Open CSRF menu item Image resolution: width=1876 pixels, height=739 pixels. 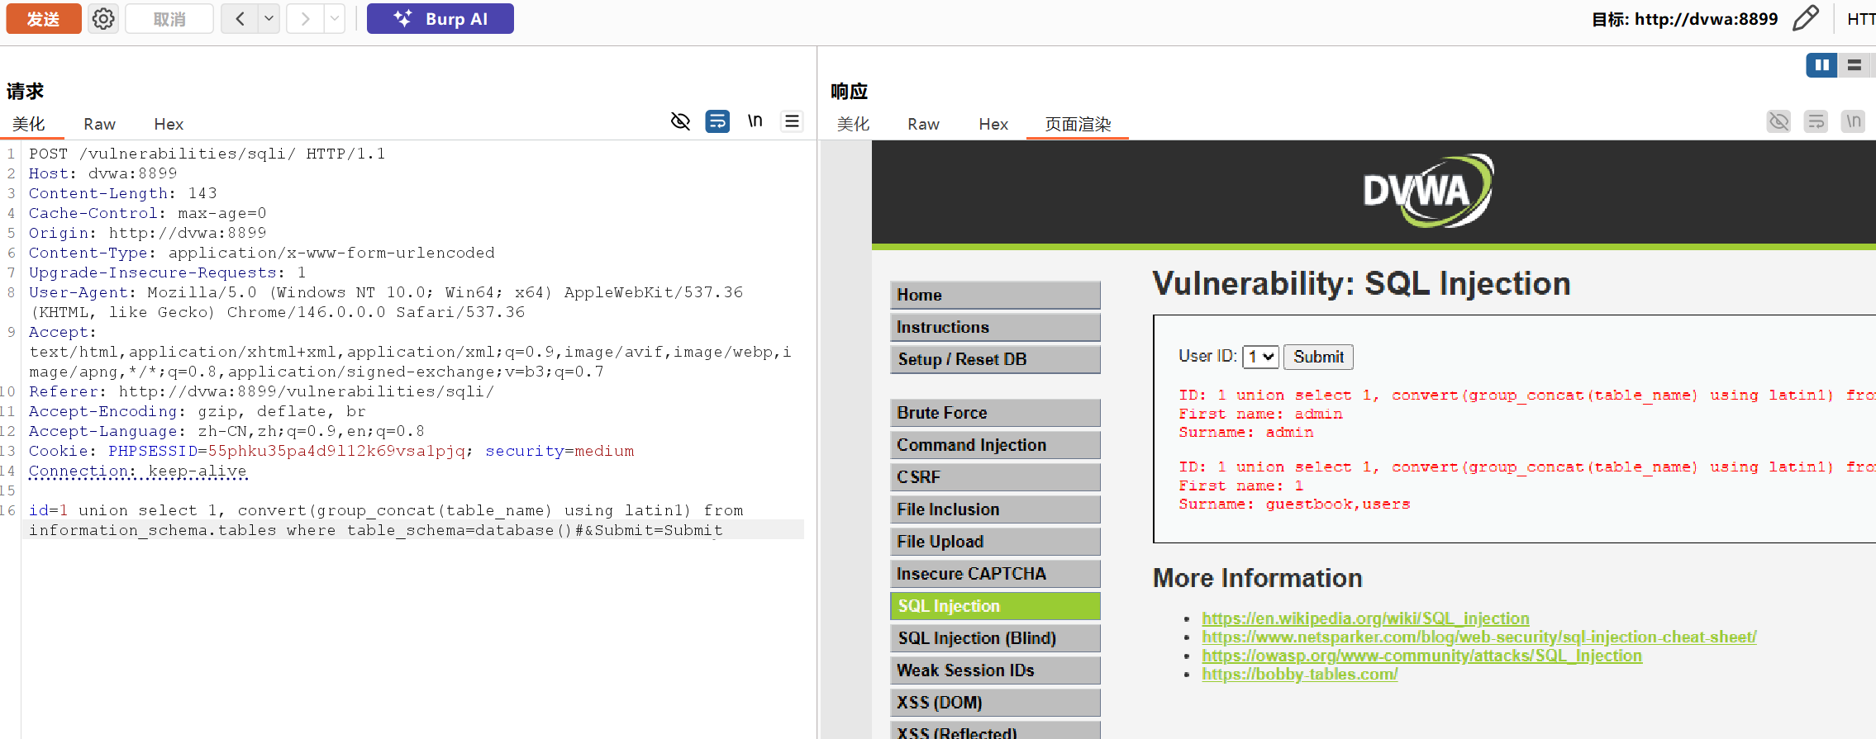coord(995,477)
